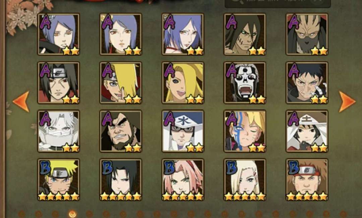This screenshot has width=362, height=218.
Task: Choose the Hidan skull face-paint character
Action: tap(245, 83)
